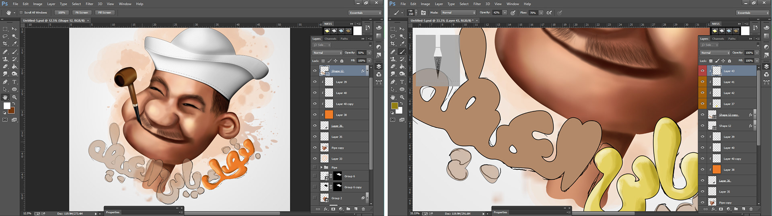Select the Clone Stamp tool in left window
Viewport: 772px width, 216px height.
point(5,59)
